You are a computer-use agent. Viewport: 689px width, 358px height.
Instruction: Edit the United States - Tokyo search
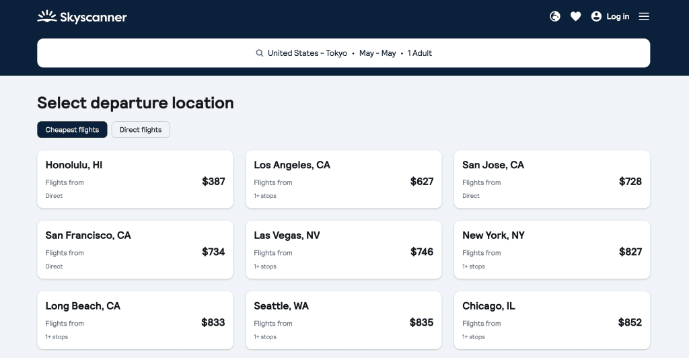pyautogui.click(x=307, y=53)
